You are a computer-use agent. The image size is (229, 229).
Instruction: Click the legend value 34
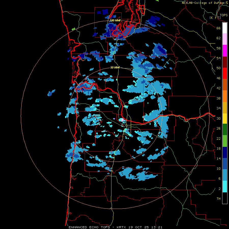point(219,108)
